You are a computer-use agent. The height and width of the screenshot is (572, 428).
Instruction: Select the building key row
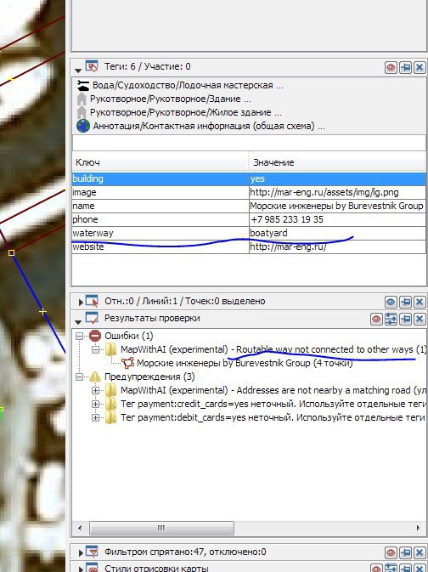[160, 178]
